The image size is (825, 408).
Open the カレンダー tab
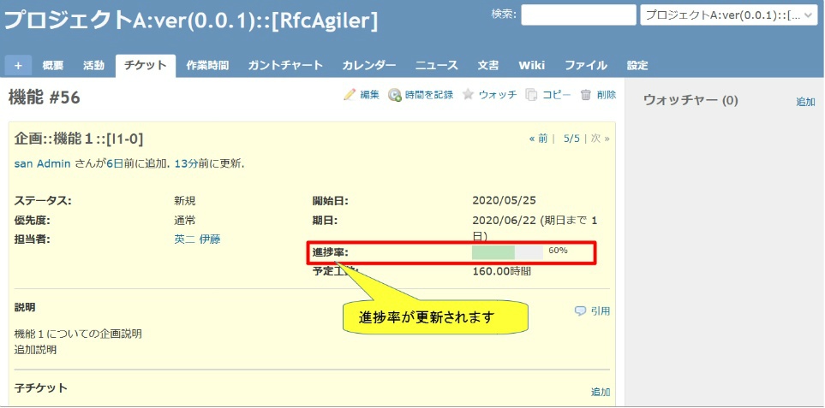tap(368, 66)
